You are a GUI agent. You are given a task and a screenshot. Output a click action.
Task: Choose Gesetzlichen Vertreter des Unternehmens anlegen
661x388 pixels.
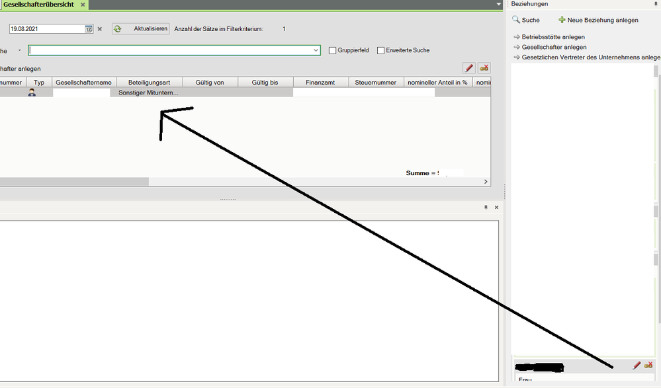pos(587,57)
